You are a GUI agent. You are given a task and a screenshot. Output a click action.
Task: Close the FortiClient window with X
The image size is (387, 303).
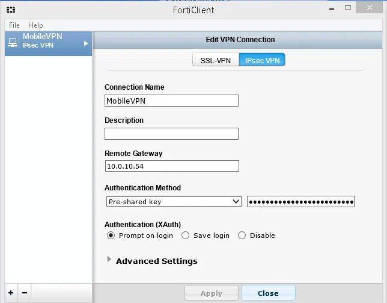pyautogui.click(x=369, y=8)
